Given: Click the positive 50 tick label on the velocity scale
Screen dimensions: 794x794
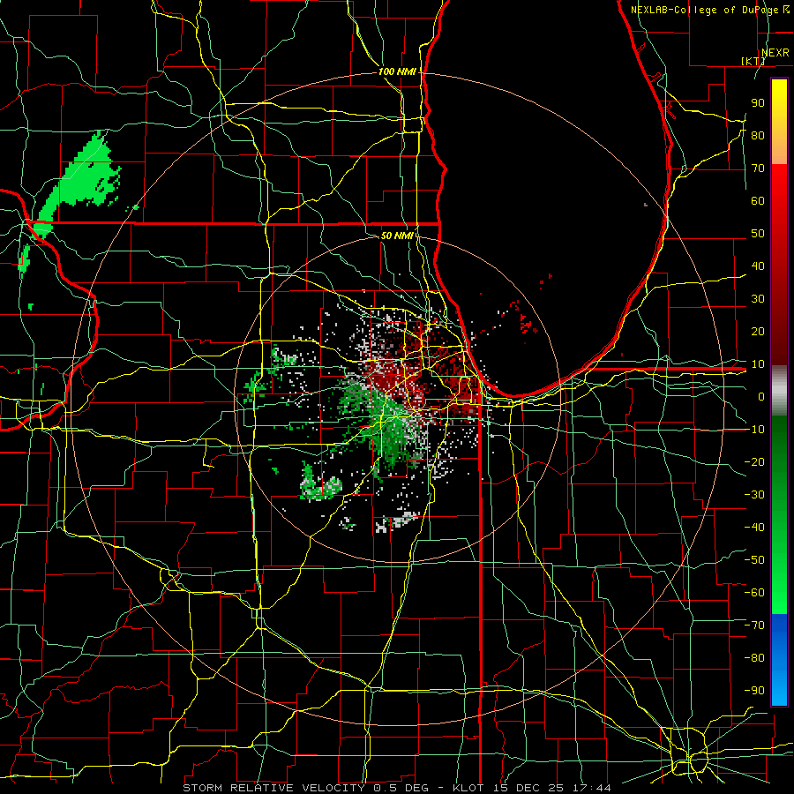Looking at the screenshot, I should (x=758, y=234).
